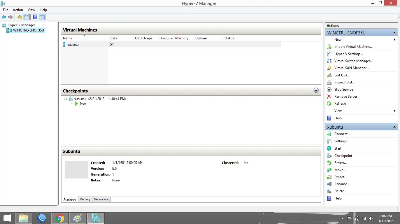Screen dimensions: 400x224
Task: Click xubuntu Settings icon in Actions
Action: coord(329,141)
